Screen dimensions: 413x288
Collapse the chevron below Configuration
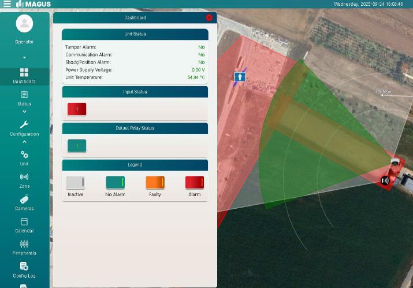[x=24, y=142]
